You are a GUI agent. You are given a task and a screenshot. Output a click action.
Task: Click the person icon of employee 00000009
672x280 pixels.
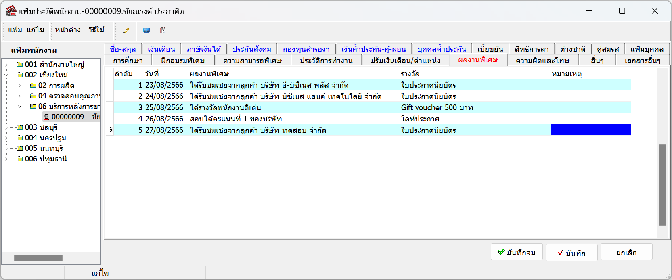point(46,117)
